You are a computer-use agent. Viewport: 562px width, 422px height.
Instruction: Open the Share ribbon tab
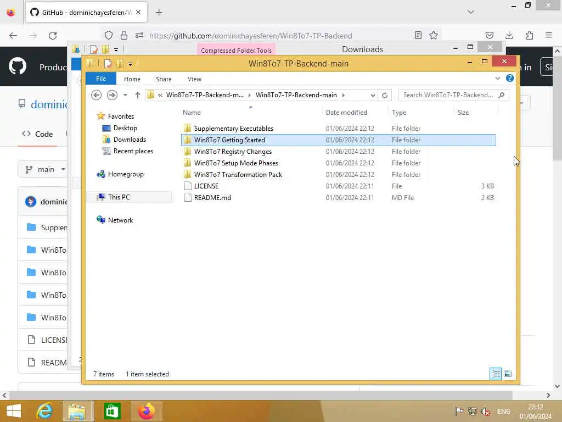[164, 79]
